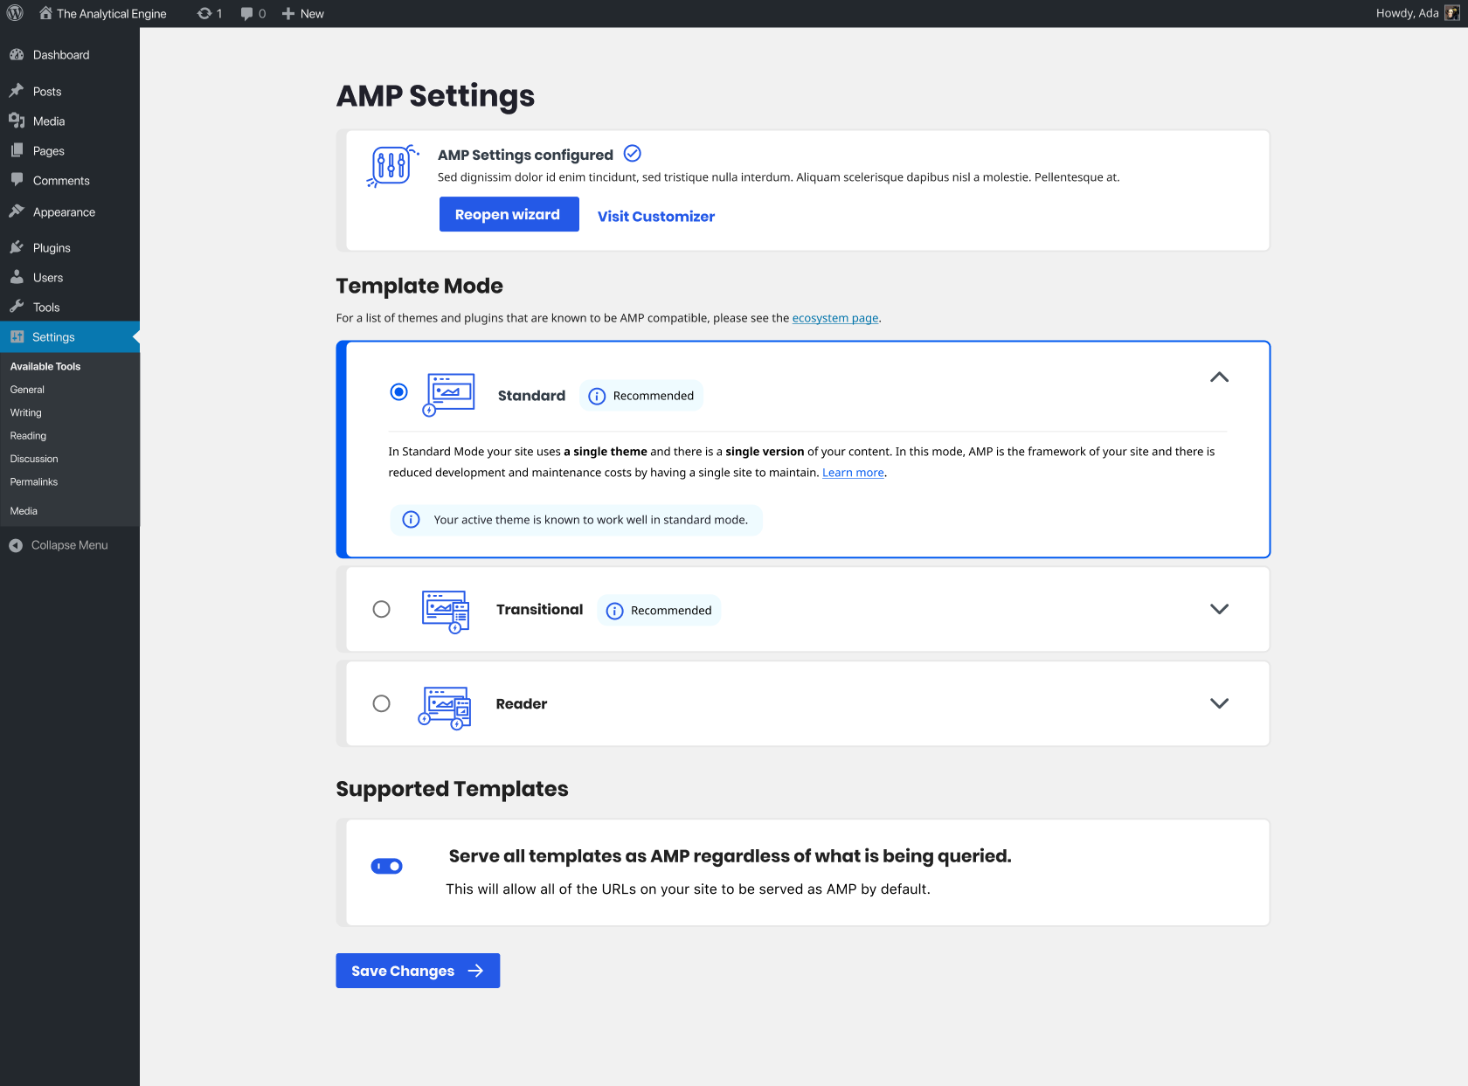Click the Users person icon
Screen dimensions: 1468x1086
tap(17, 277)
